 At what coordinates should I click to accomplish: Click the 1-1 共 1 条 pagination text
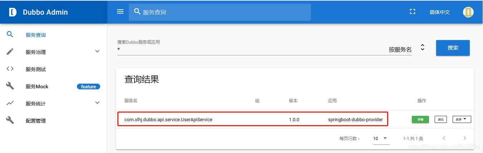click(x=413, y=138)
